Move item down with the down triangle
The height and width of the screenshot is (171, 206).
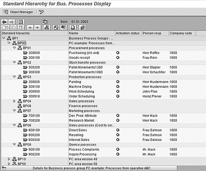(37, 27)
